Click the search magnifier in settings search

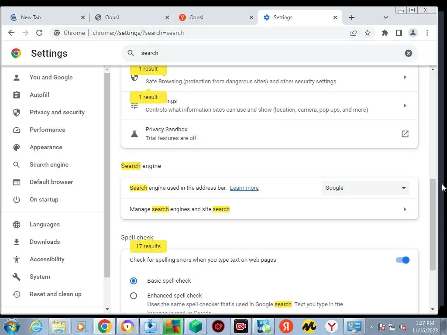pyautogui.click(x=131, y=53)
